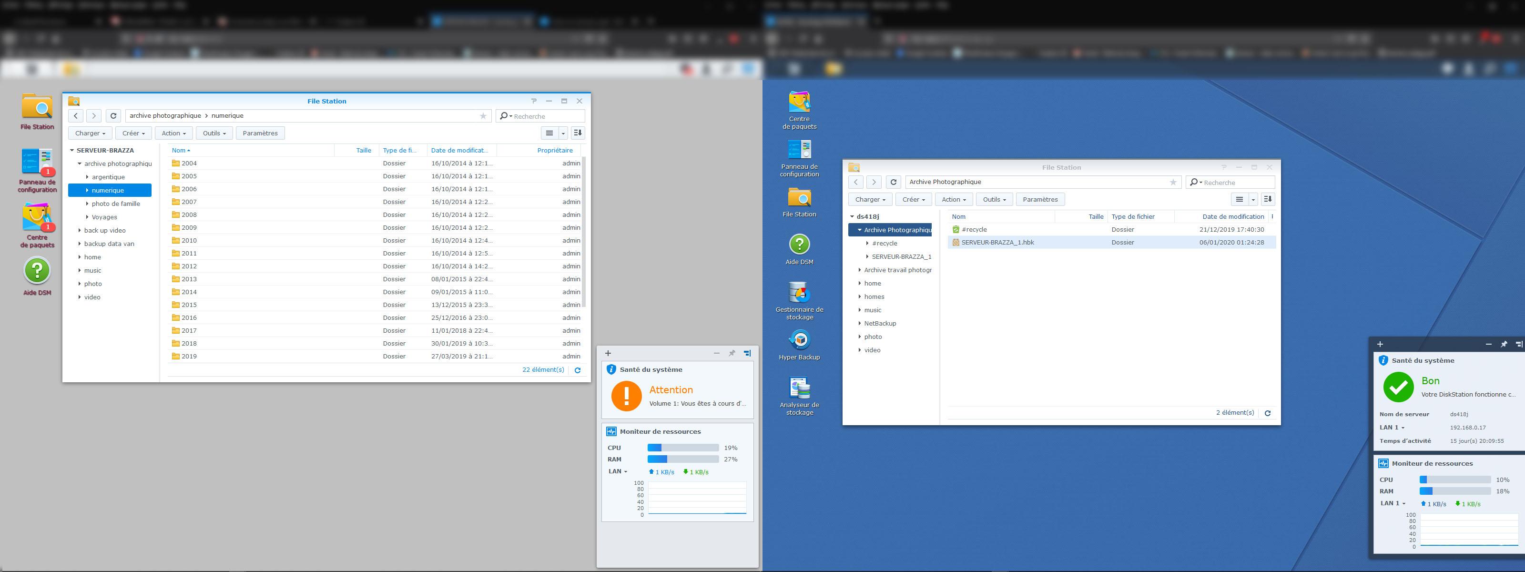This screenshot has width=1525, height=572.
Task: Expand the argentique folder tree node
Action: point(87,177)
